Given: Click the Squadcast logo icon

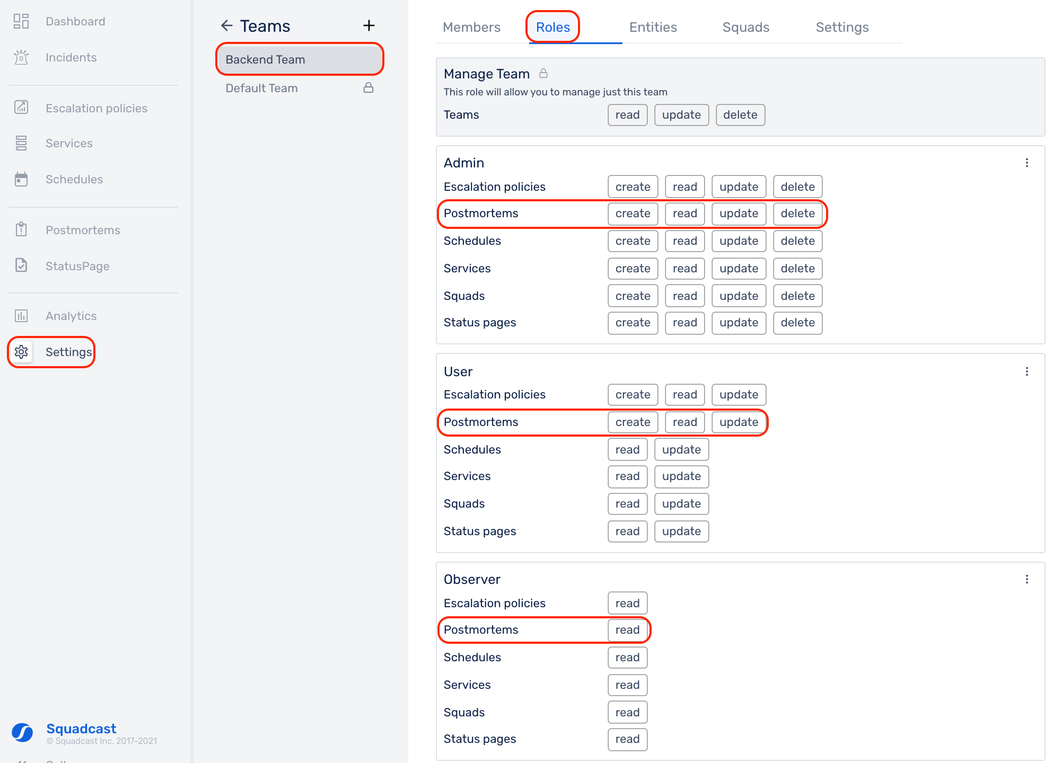Looking at the screenshot, I should coord(22,733).
